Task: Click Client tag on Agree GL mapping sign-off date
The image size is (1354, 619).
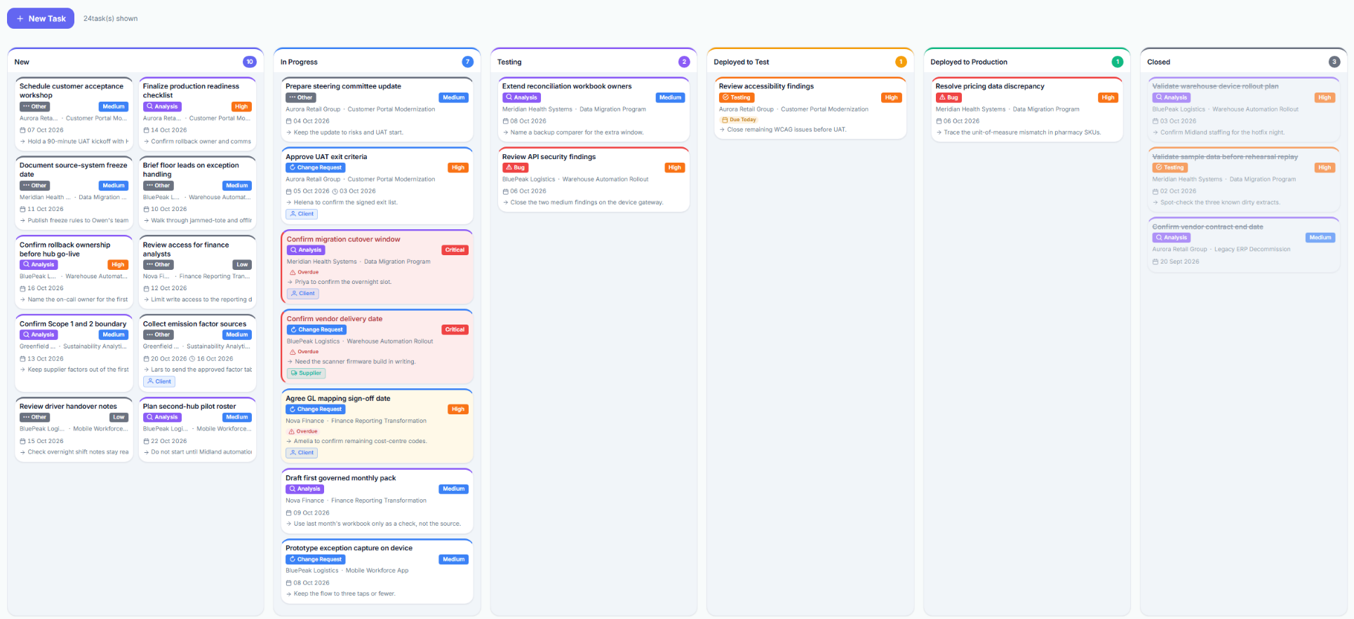Action: 302,453
